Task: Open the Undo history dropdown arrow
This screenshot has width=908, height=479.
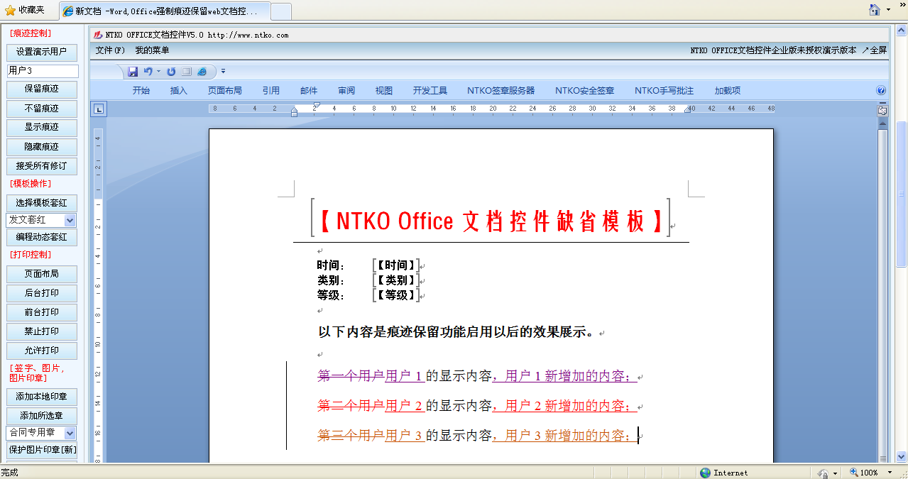Action: (158, 72)
